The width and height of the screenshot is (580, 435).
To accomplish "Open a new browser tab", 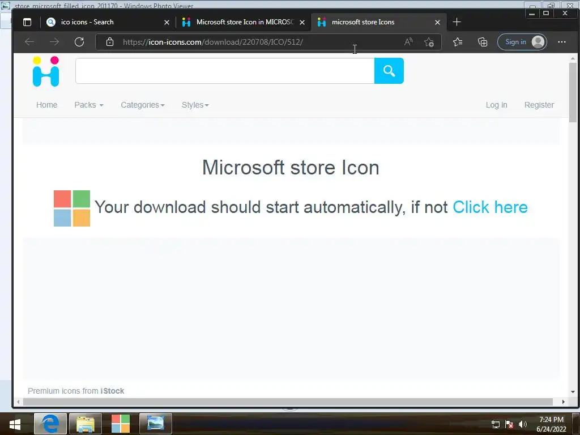I will click(457, 22).
